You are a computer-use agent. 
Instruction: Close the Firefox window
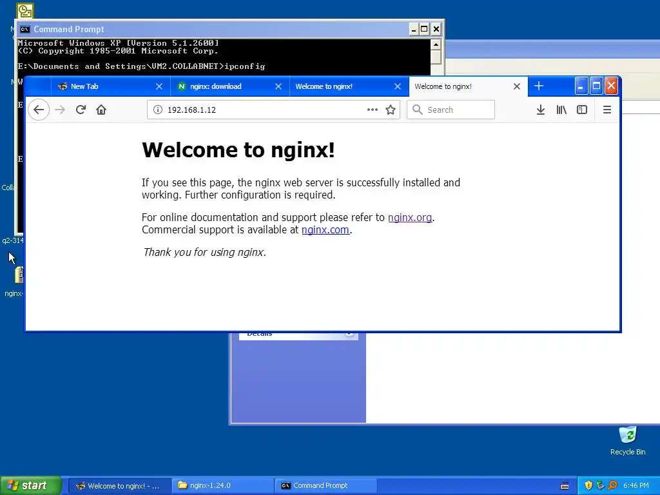tap(611, 86)
